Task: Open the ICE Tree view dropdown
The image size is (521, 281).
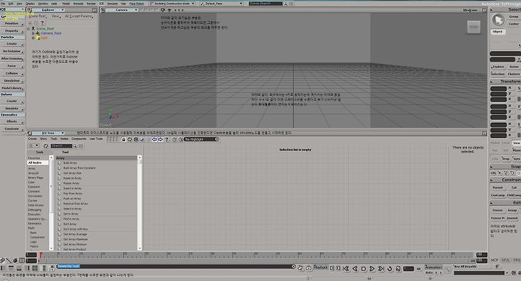Action: [48, 133]
